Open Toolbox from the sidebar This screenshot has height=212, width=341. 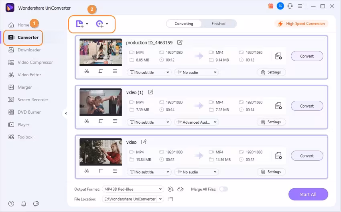coord(20,137)
